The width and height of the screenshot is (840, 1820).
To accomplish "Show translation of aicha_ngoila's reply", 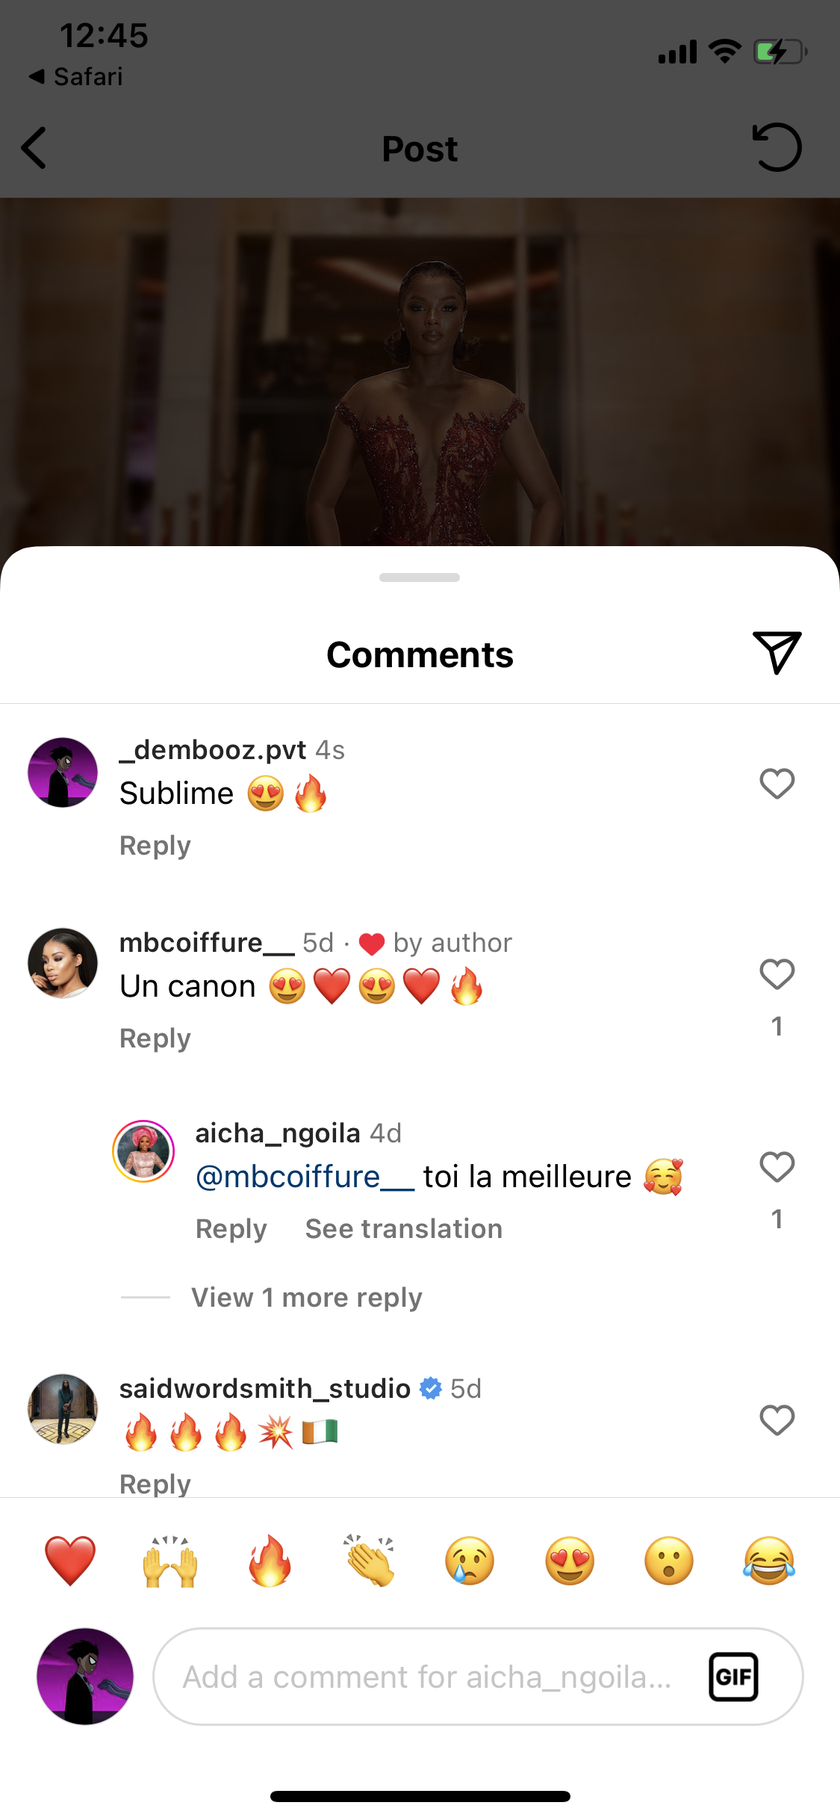I will [x=403, y=1229].
